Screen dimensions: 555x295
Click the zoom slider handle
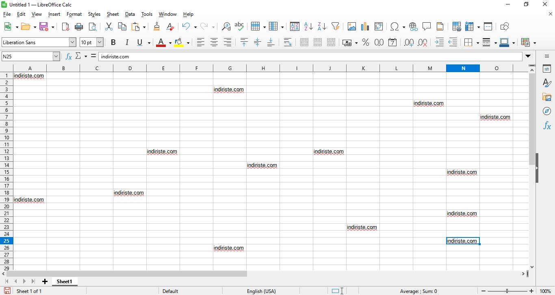click(507, 291)
